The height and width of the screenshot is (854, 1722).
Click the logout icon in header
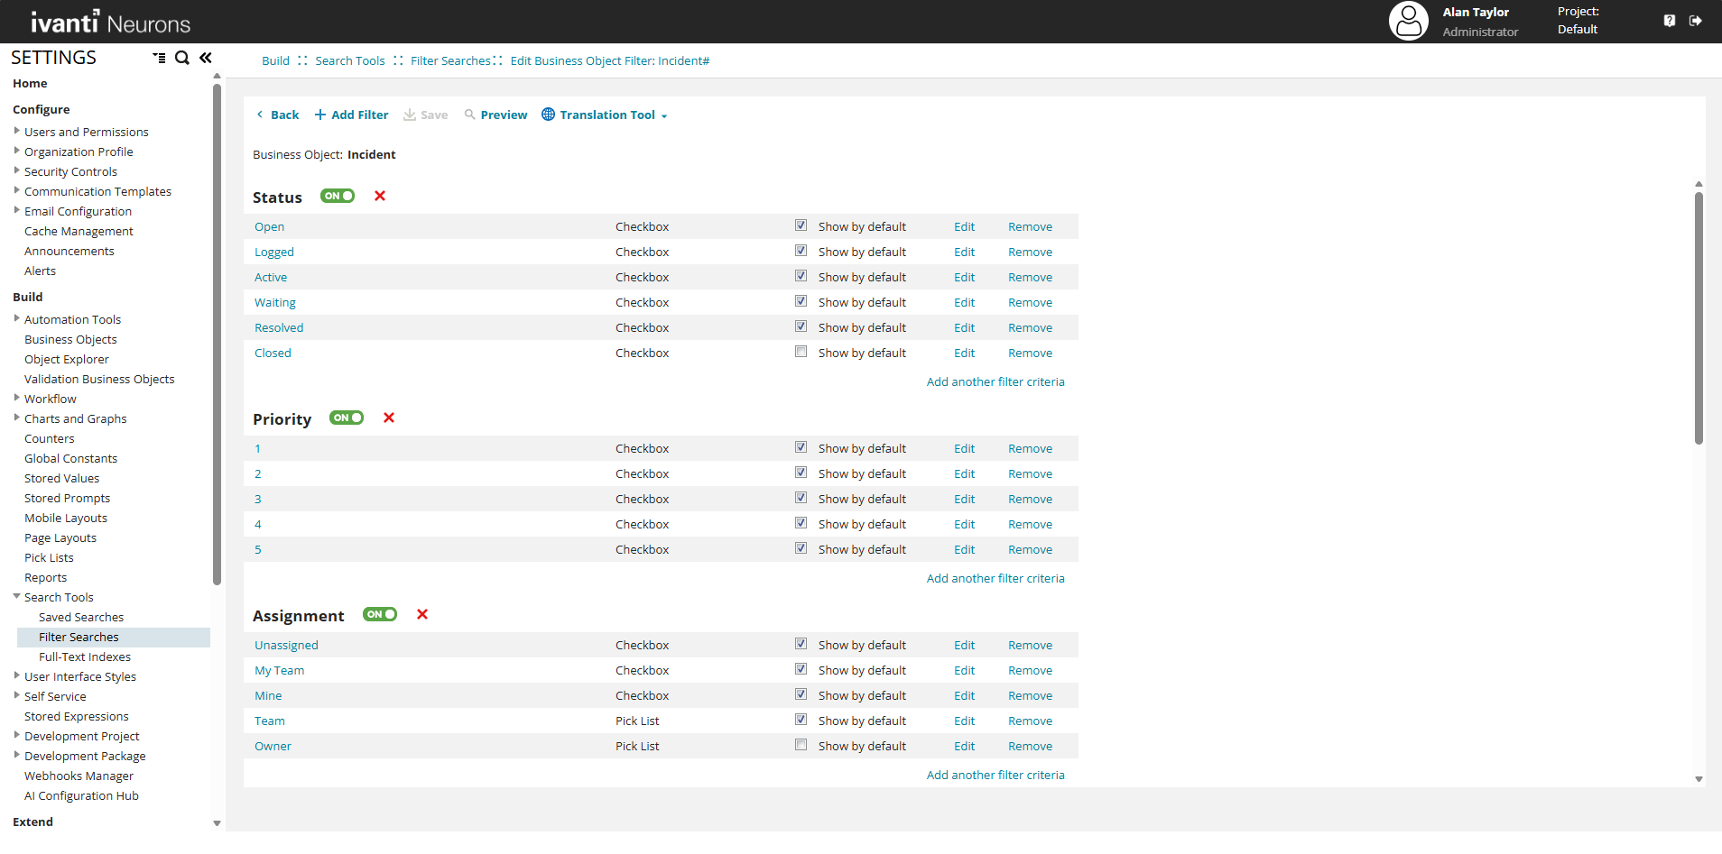(1695, 21)
